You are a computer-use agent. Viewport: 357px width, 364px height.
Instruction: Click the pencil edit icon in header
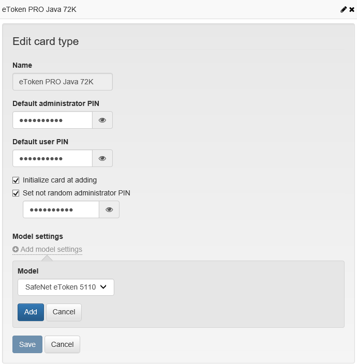[344, 9]
